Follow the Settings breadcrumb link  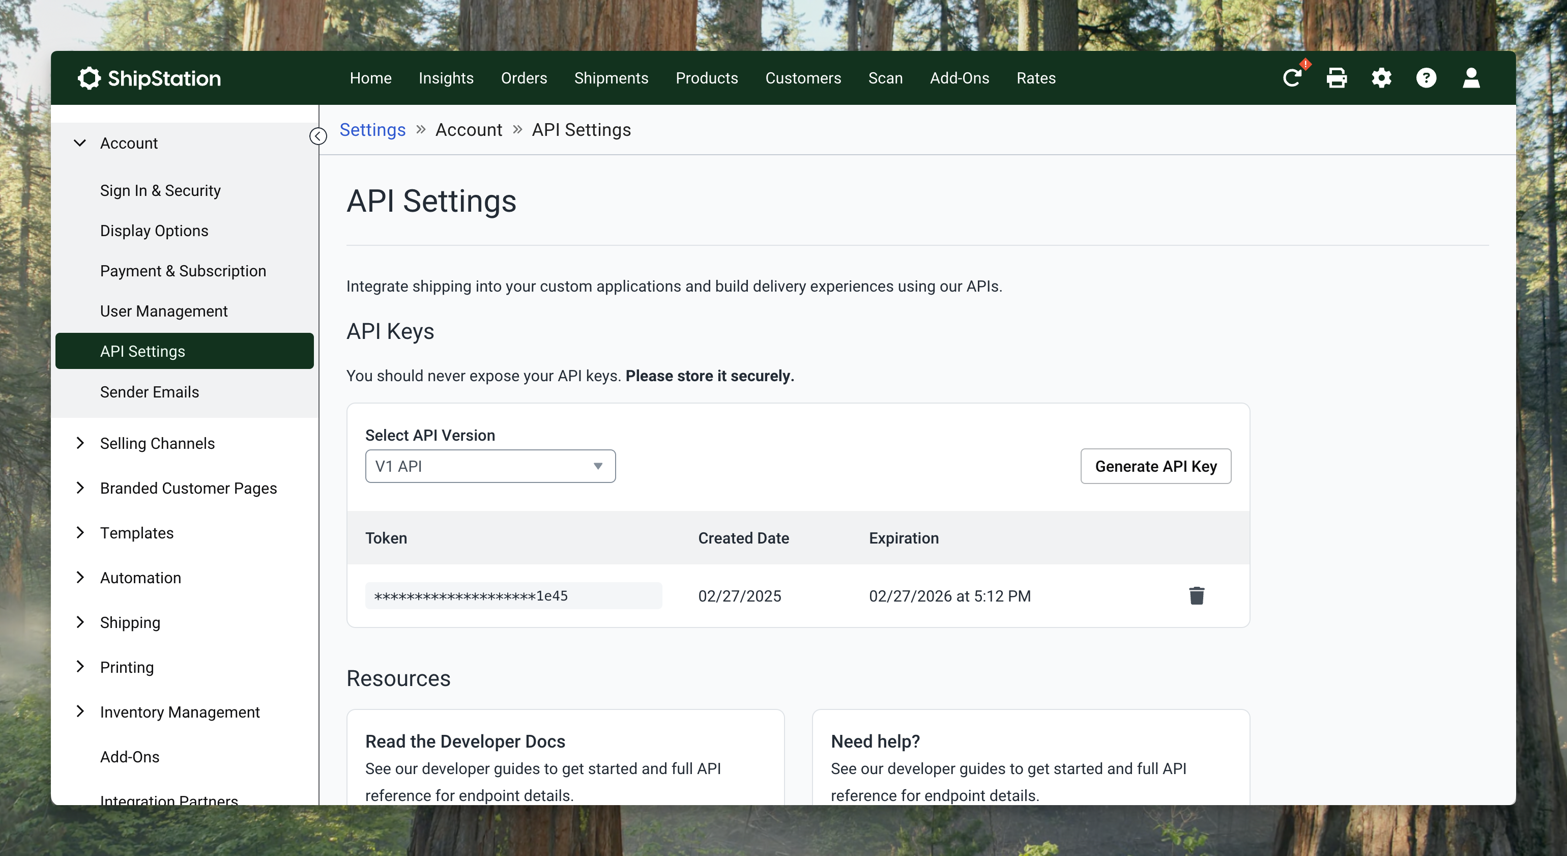tap(372, 130)
